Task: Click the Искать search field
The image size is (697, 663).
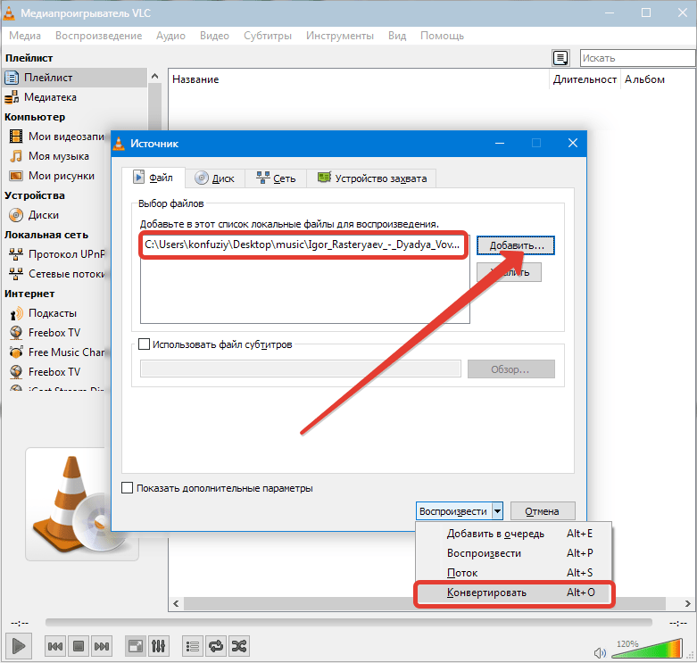Action: (637, 58)
